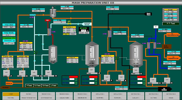Open the Product Storage Tank screen
The image size is (182, 100).
pos(29,98)
